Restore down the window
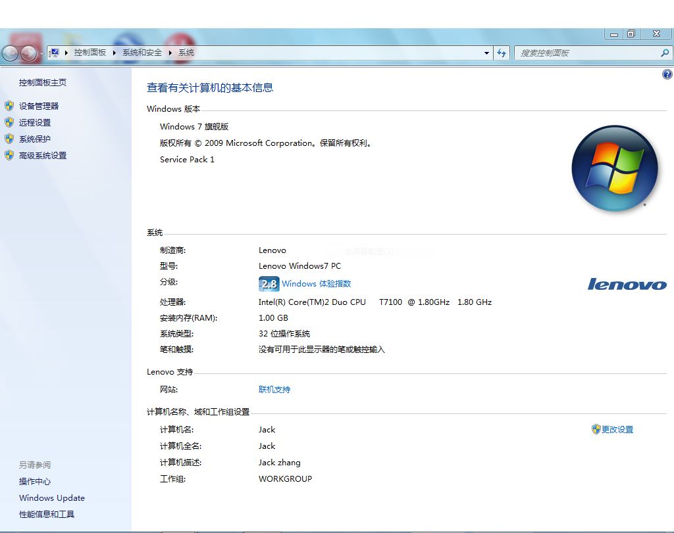This screenshot has height=533, width=674. tap(631, 34)
